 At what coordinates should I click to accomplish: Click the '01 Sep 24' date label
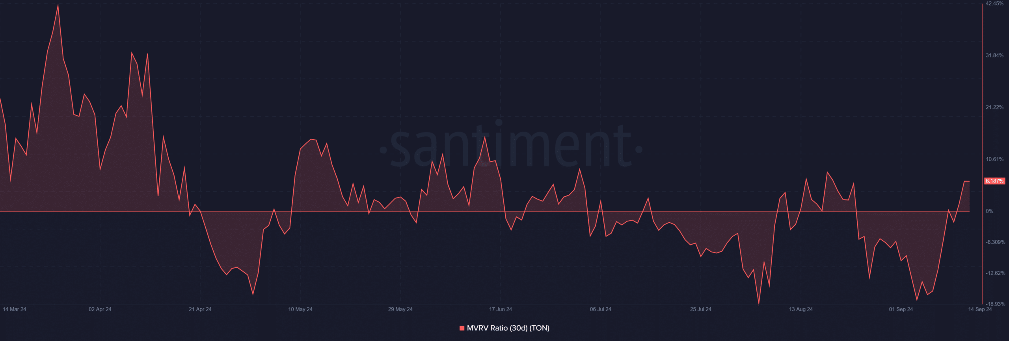click(901, 309)
